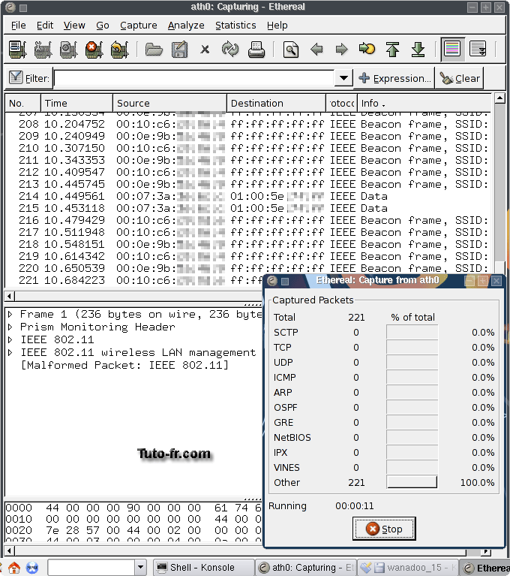Viewport: 510px width, 576px height.
Task: Go back in packet history arrow
Action: pos(316,50)
